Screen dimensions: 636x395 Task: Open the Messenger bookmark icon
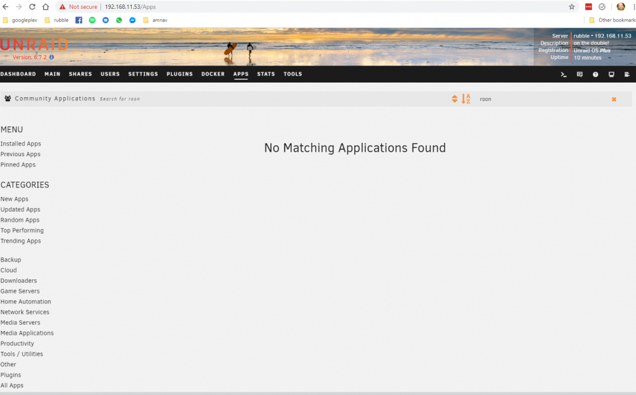coord(132,20)
